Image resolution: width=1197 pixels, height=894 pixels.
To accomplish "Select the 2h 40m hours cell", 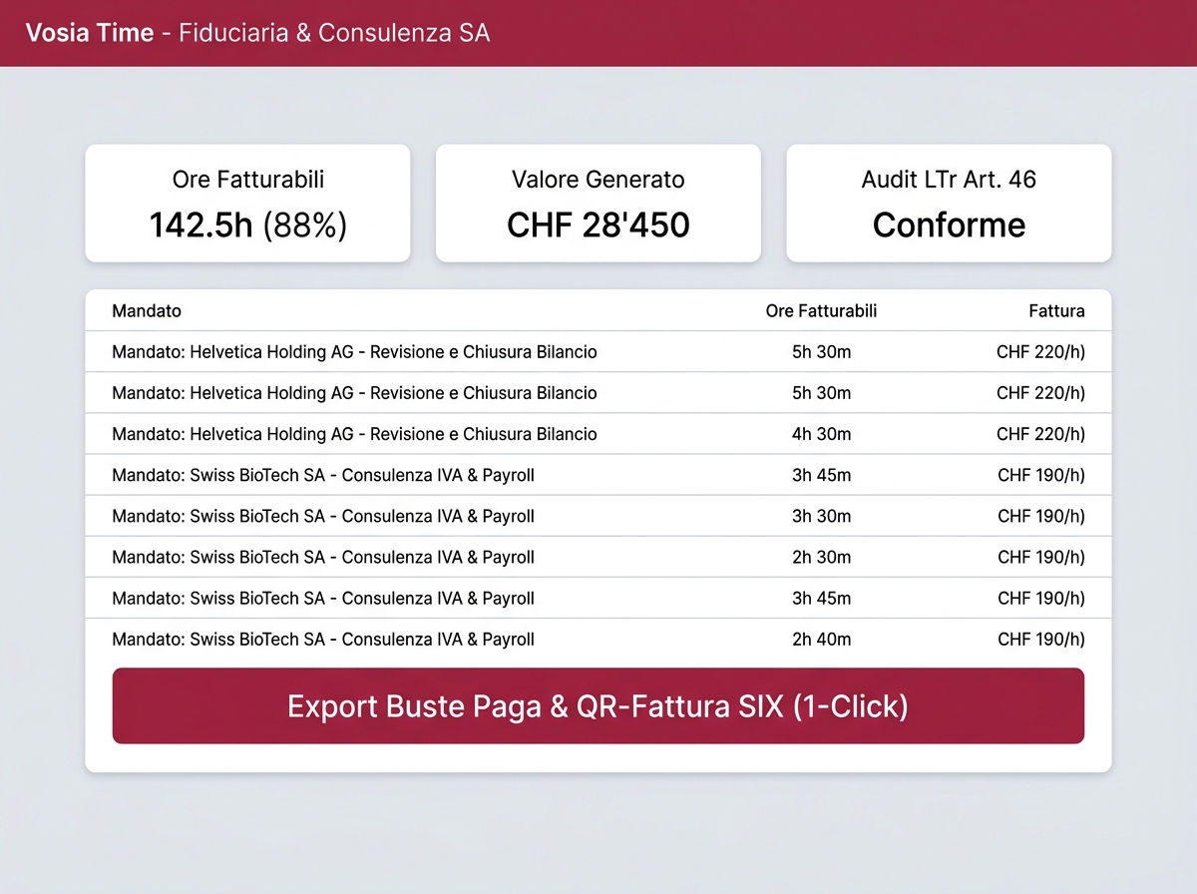I will [x=821, y=639].
